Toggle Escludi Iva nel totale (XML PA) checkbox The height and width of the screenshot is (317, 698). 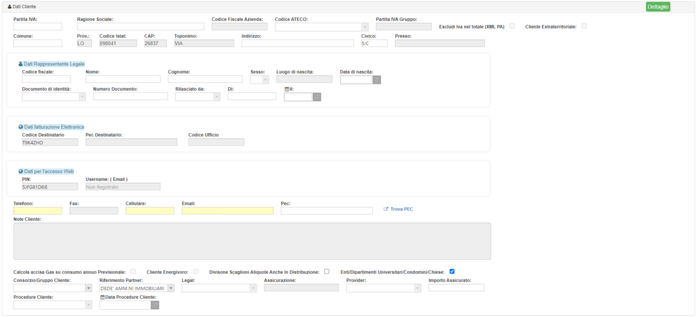tap(512, 26)
